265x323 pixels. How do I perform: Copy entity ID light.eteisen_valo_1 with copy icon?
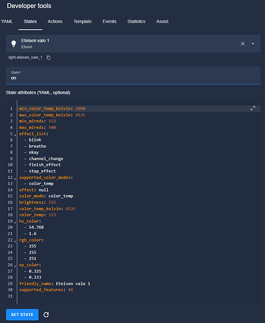pyautogui.click(x=49, y=57)
